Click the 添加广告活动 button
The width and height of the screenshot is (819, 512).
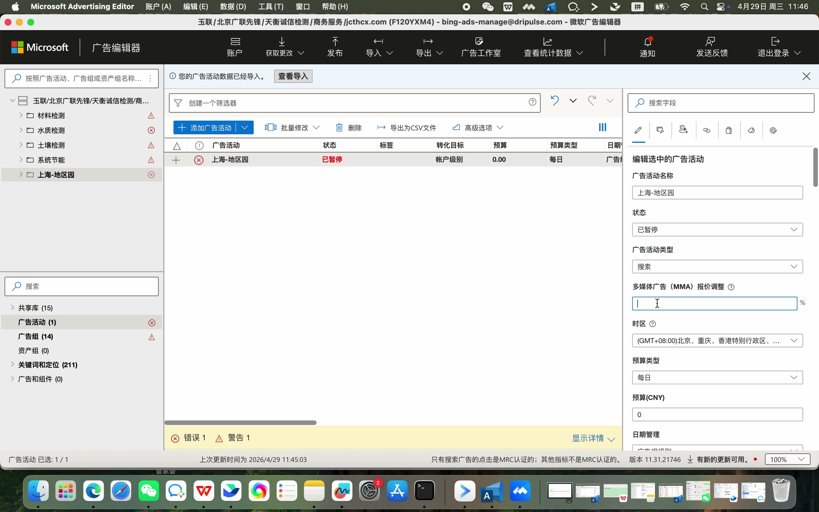(x=205, y=128)
